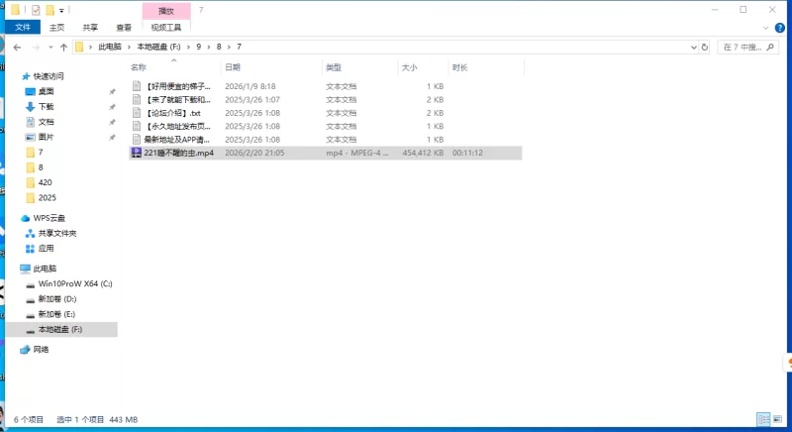
Task: Switch to large icons view in status bar
Action: (778, 419)
